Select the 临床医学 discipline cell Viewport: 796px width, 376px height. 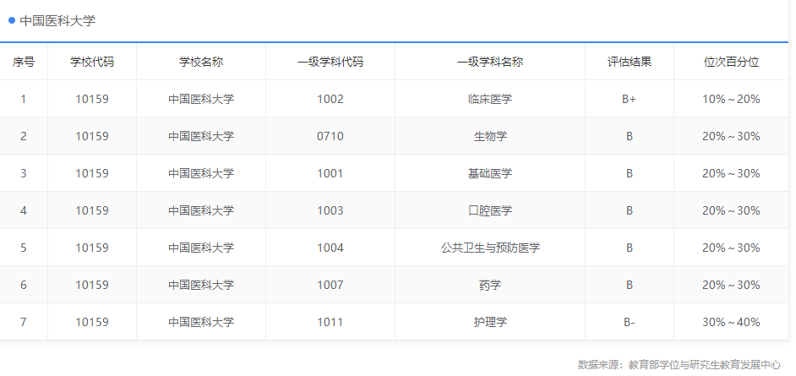click(x=490, y=99)
